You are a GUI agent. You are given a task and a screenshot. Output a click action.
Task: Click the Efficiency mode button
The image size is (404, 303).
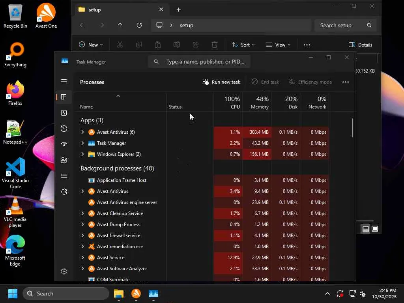click(x=310, y=82)
